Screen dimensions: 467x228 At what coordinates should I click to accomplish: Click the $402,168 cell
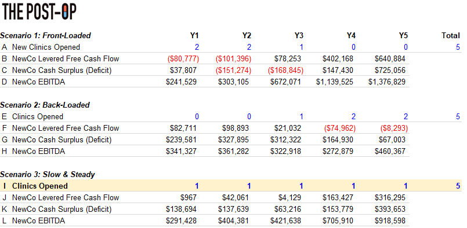(338, 59)
